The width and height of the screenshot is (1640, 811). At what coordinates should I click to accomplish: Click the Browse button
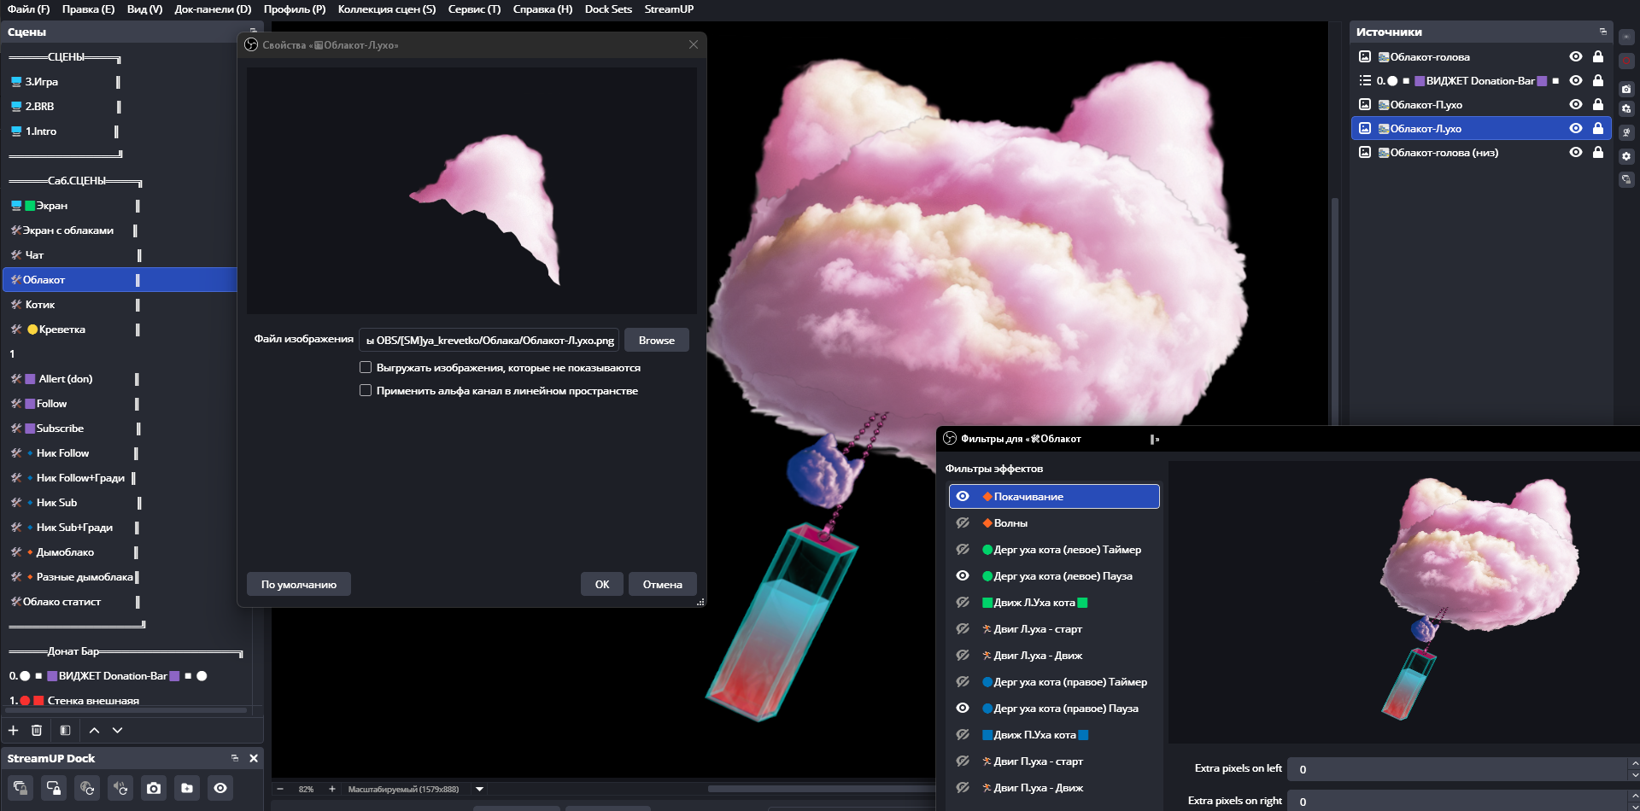pyautogui.click(x=656, y=340)
